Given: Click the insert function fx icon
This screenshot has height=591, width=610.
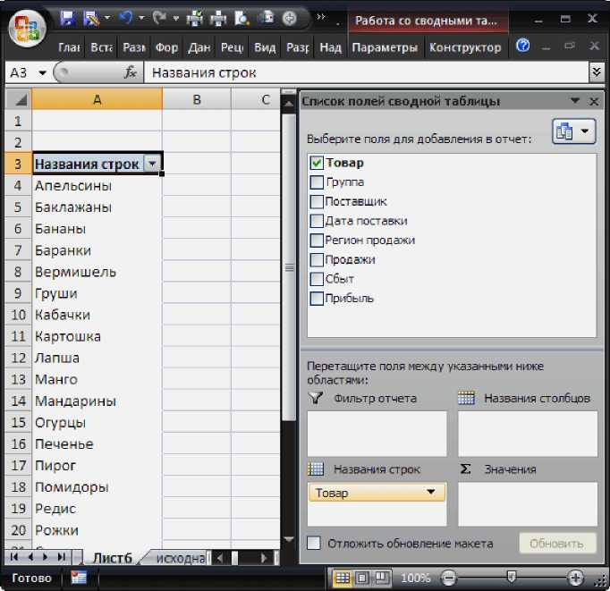Looking at the screenshot, I should coord(131,72).
